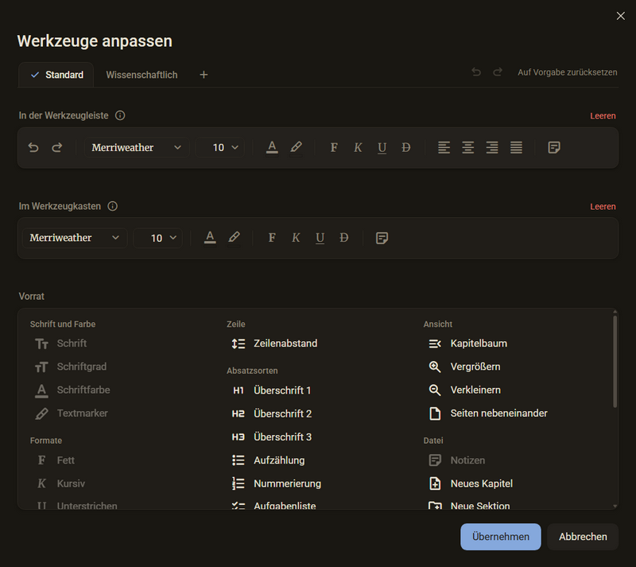Click the strikethrough icon in the Werkzeugkasten row
Viewport: 636px width, 567px height.
(x=343, y=238)
